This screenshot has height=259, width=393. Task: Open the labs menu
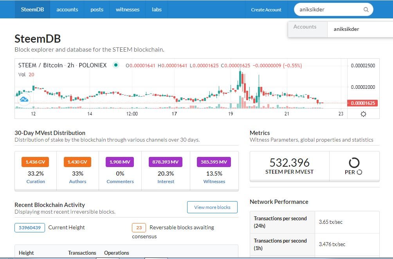157,9
